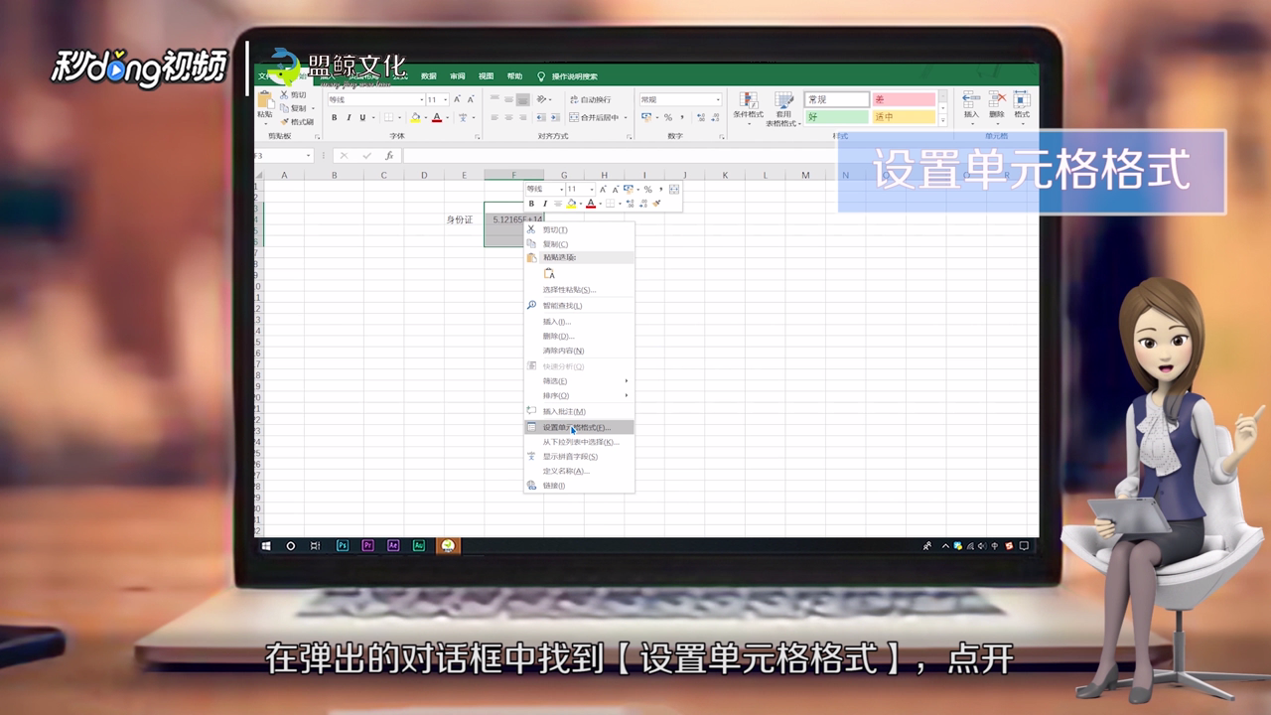Viewport: 1271px width, 715px height.
Task: Click the large Paste (粘贴) clipboard button
Action: point(265,105)
